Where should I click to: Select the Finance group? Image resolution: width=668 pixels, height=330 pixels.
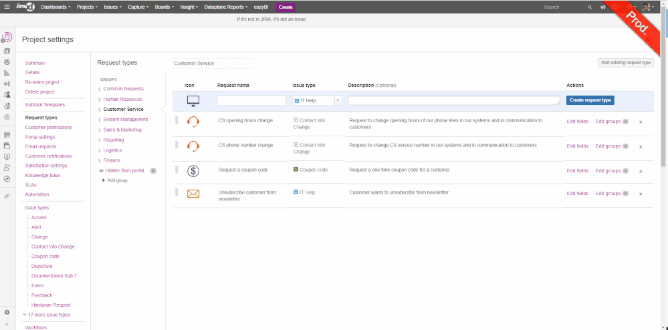112,160
